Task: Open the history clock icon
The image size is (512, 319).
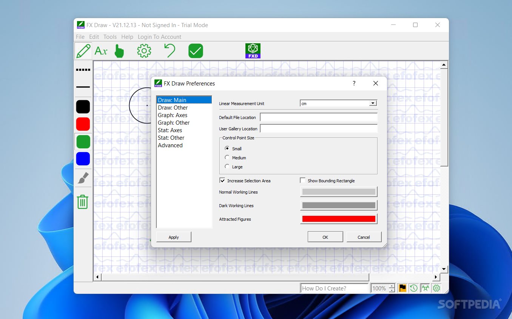Action: click(414, 288)
